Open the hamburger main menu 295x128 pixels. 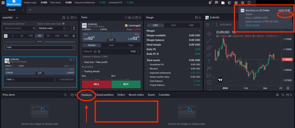[x=3, y=3]
